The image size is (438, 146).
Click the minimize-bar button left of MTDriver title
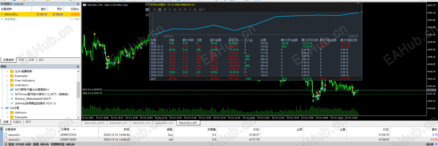[147, 4]
